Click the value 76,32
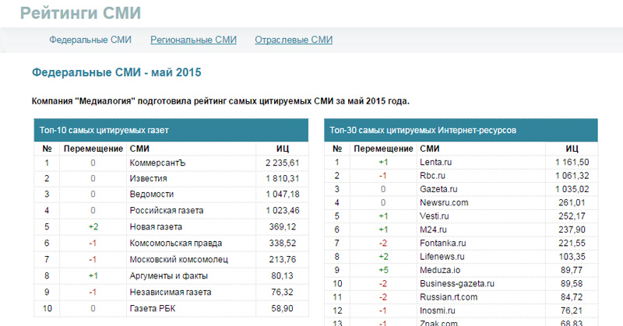Screen dimensions: 623x326 click(x=282, y=293)
